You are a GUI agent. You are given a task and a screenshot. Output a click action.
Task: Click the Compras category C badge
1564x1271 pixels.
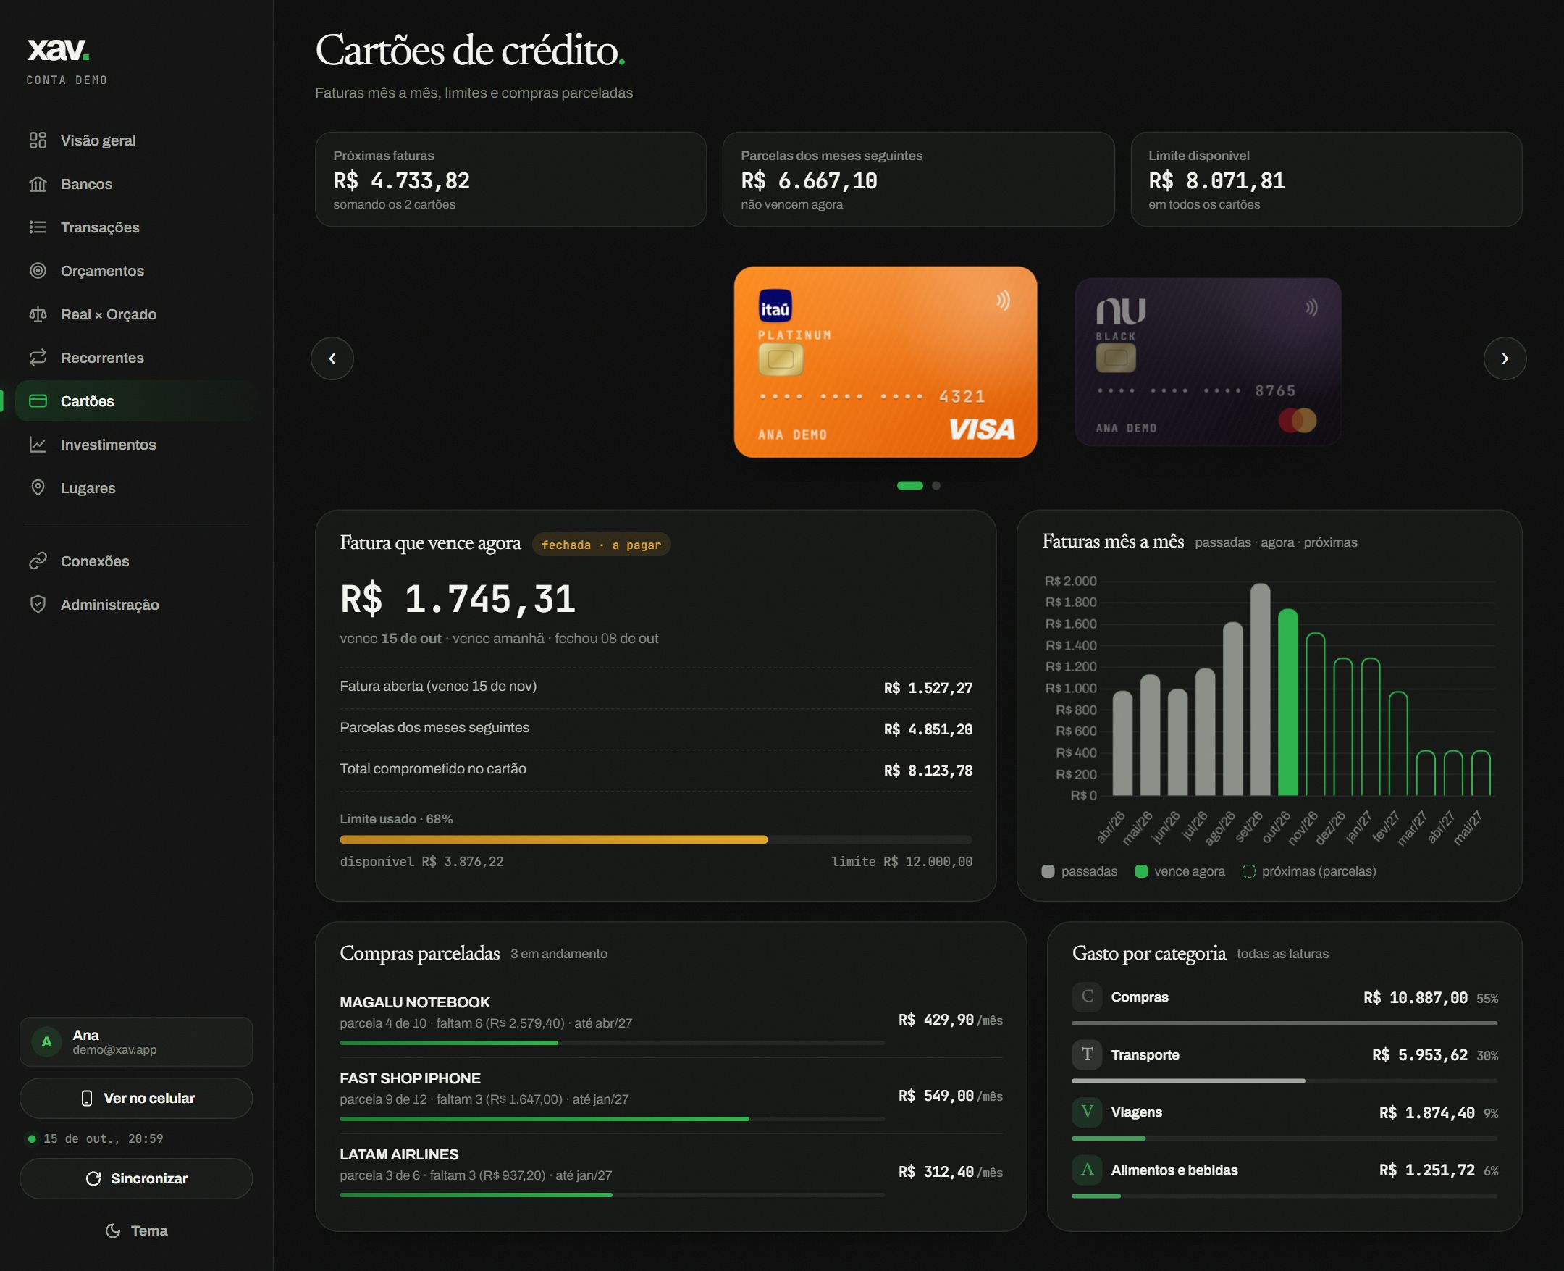[x=1087, y=997]
